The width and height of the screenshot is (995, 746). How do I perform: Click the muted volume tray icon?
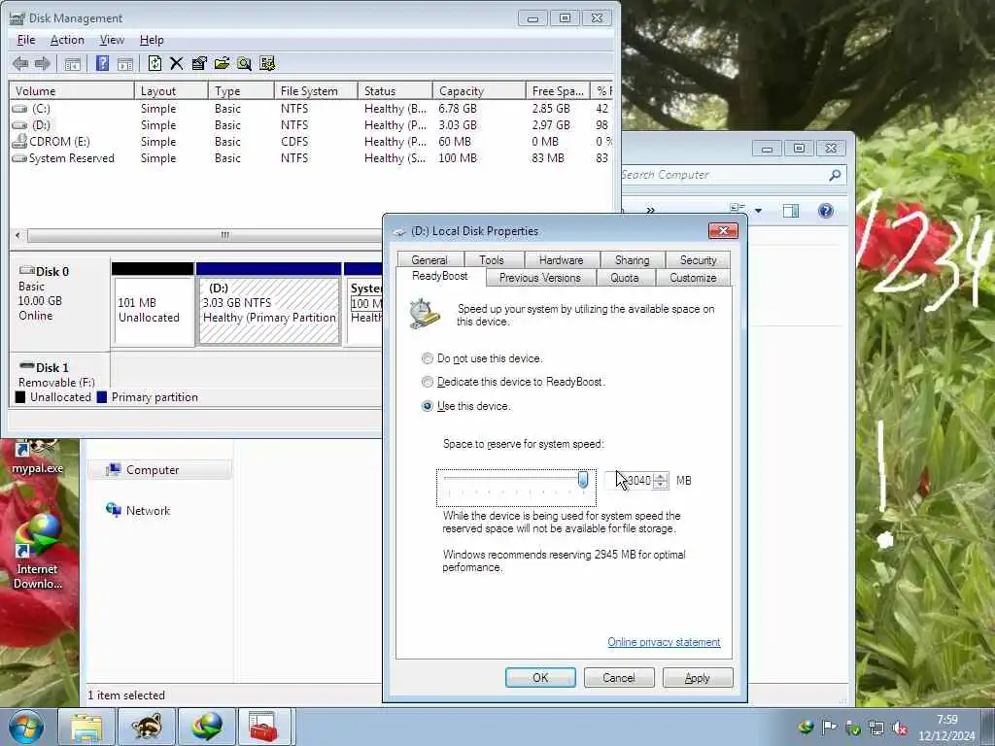(x=900, y=729)
